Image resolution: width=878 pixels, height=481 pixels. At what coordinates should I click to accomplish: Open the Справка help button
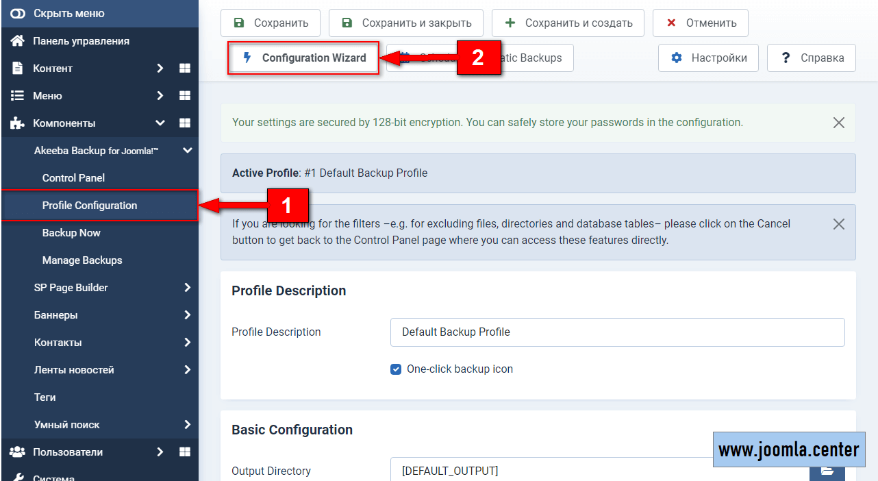click(x=811, y=58)
